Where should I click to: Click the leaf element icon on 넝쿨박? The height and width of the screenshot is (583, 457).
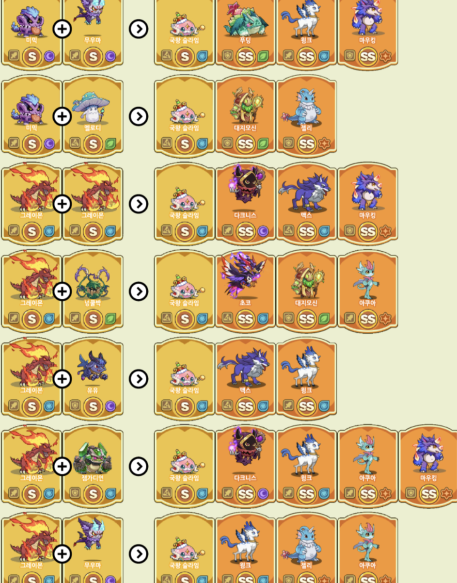point(111,319)
